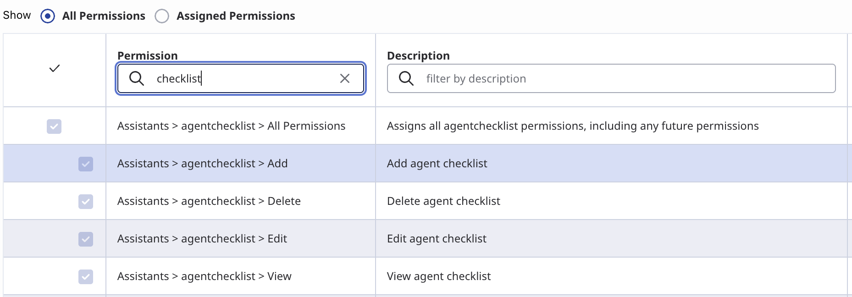Select the Assistants agentchecklist View row
This screenshot has height=297, width=852.
(x=204, y=276)
